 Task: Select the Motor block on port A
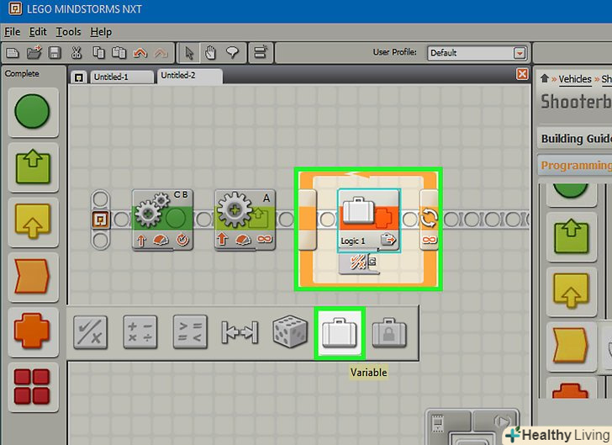click(x=245, y=220)
